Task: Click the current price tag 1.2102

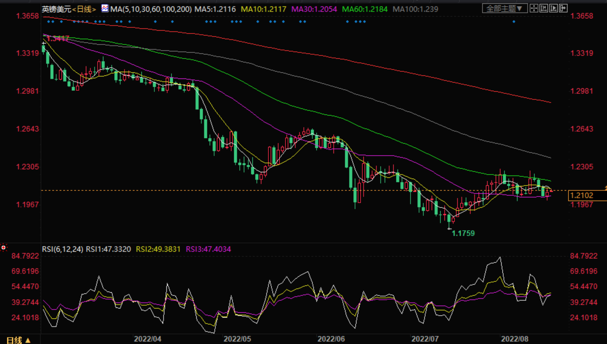Action: [x=582, y=195]
